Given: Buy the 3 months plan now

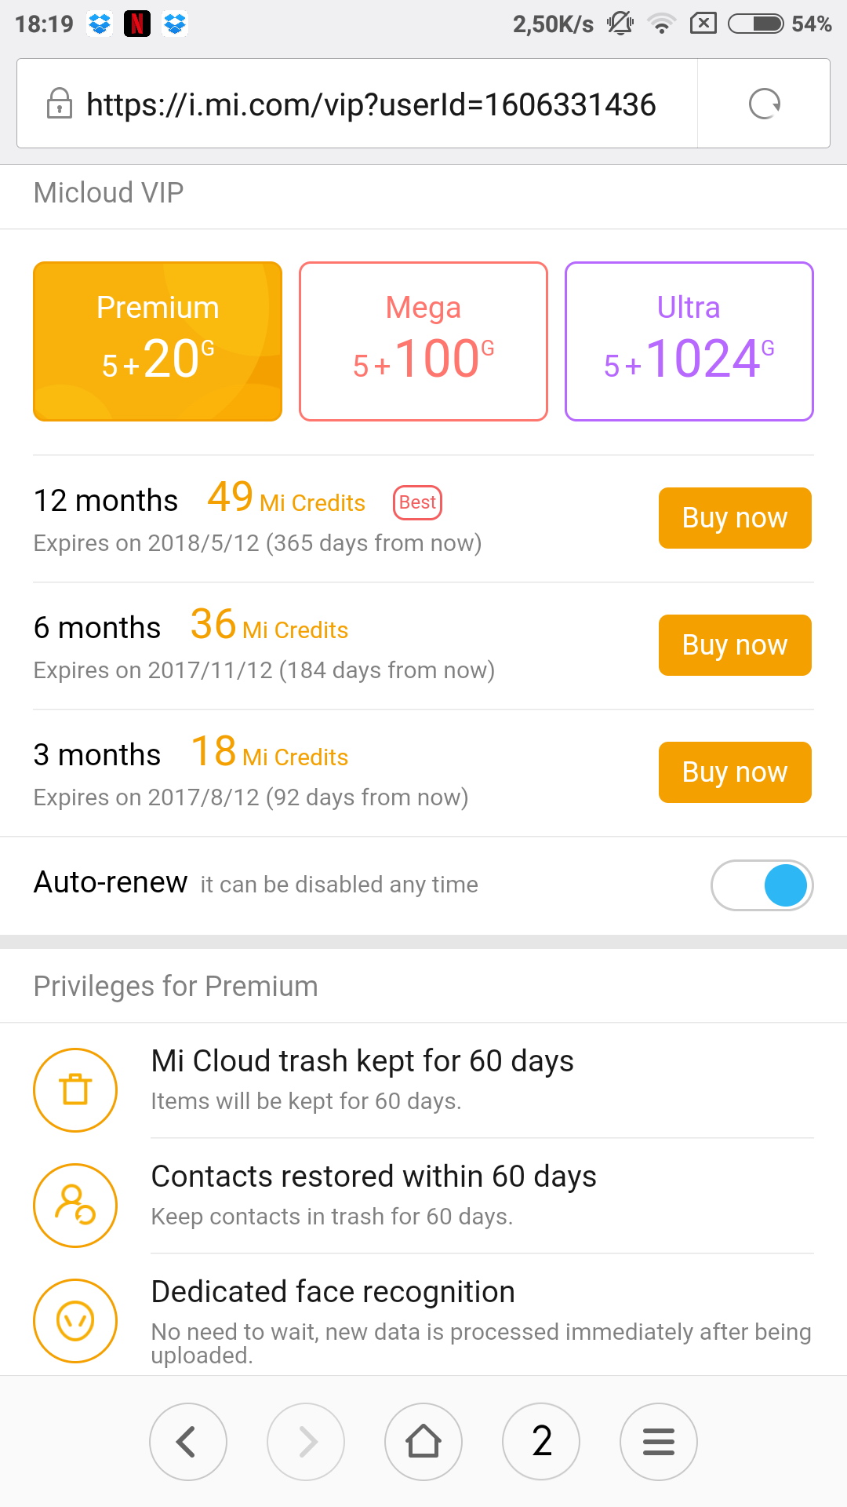Looking at the screenshot, I should click(735, 772).
